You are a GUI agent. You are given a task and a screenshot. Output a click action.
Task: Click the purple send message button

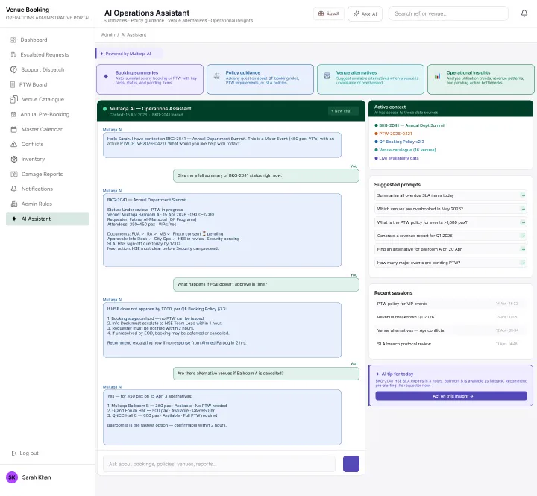point(351,464)
